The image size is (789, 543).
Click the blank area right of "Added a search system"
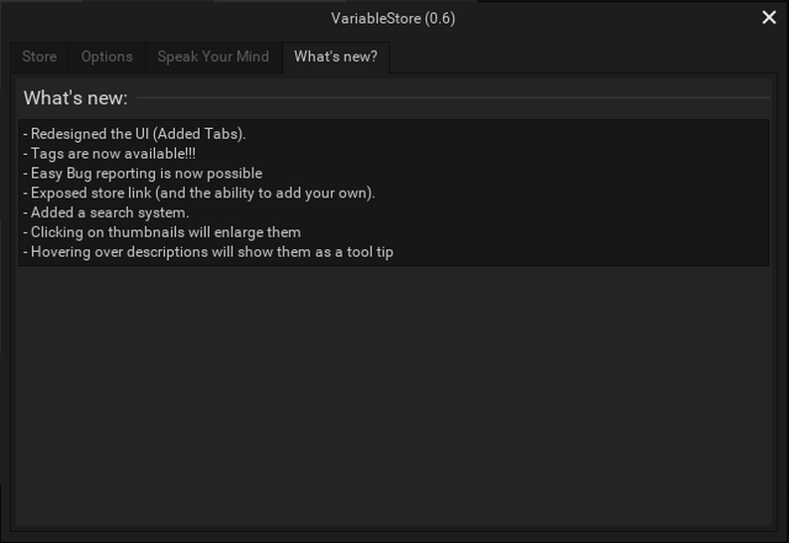pyautogui.click(x=477, y=212)
